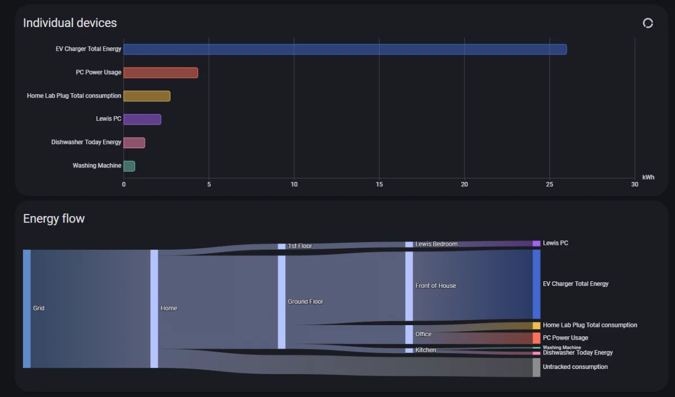Click the 'EV Charger Total Energy' bar chart axis label

pos(88,49)
